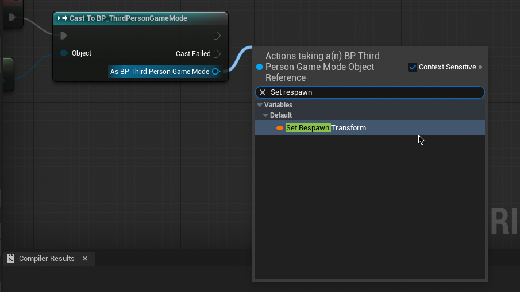This screenshot has height=292, width=520.
Task: Switch to the Compiler Results tab
Action: coord(46,259)
